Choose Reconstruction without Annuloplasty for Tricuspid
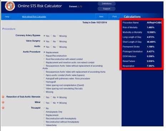The width and height of the screenshot is (166, 131). click(x=44, y=121)
